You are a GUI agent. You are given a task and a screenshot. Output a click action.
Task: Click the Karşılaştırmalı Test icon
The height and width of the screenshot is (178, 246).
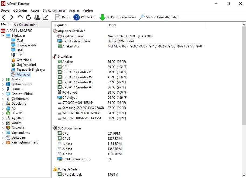[x=8, y=142]
